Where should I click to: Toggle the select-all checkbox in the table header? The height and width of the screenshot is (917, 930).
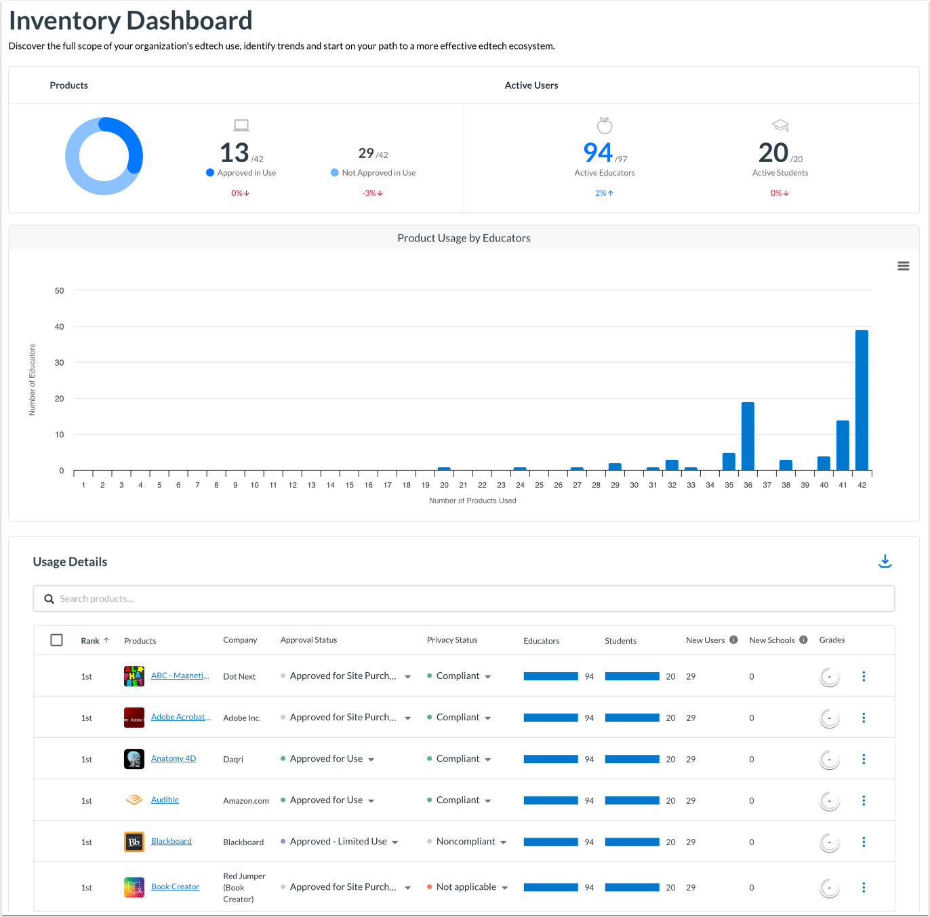tap(57, 640)
